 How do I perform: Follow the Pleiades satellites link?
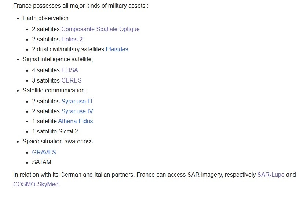point(117,49)
